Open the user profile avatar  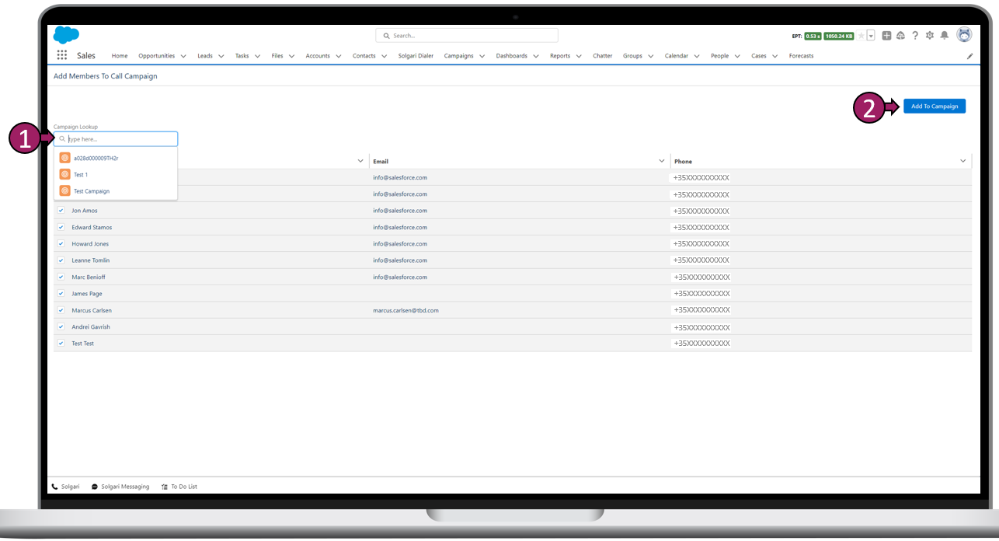tap(964, 35)
